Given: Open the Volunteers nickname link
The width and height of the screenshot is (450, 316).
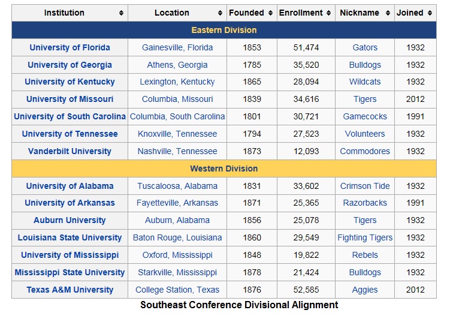Looking at the screenshot, I should coord(365,134).
